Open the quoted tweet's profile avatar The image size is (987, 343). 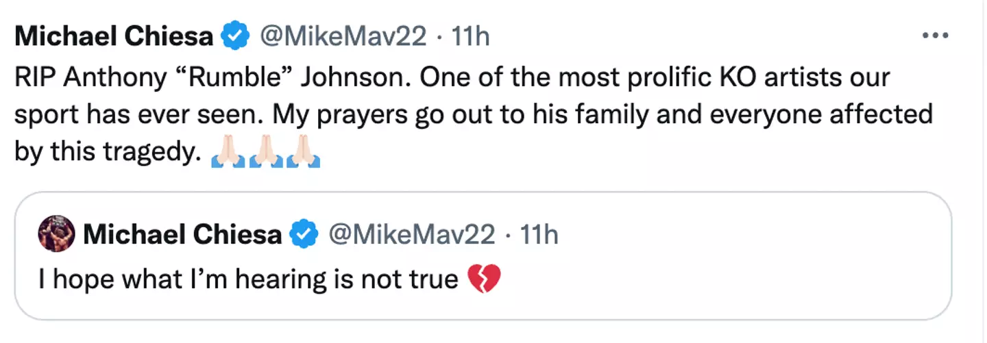[56, 235]
